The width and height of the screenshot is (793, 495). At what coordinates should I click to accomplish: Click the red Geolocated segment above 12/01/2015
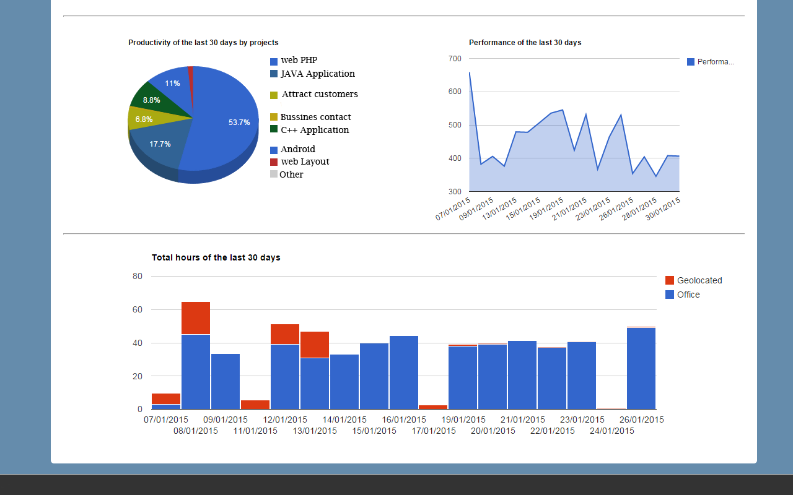285,334
